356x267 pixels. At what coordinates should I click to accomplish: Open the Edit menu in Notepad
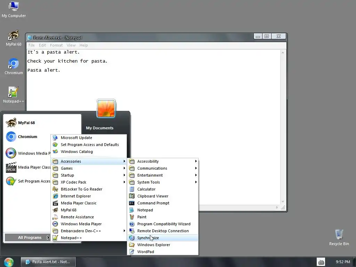(x=42, y=45)
